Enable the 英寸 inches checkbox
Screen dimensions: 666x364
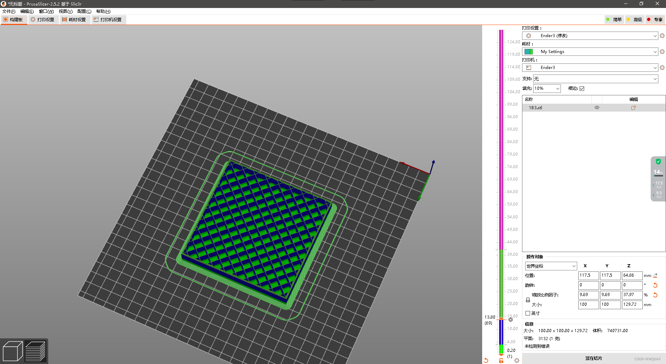[528, 313]
